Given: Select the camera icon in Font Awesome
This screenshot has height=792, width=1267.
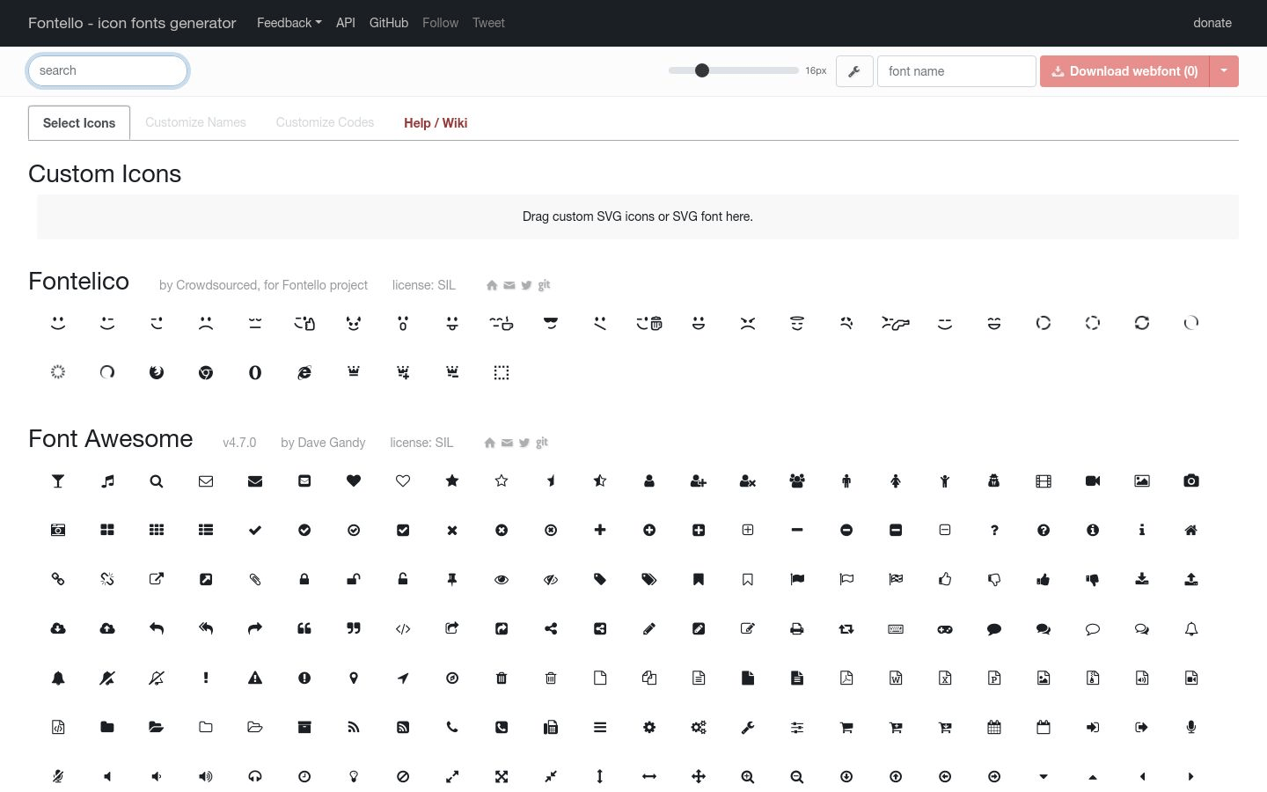Looking at the screenshot, I should pos(1191,480).
